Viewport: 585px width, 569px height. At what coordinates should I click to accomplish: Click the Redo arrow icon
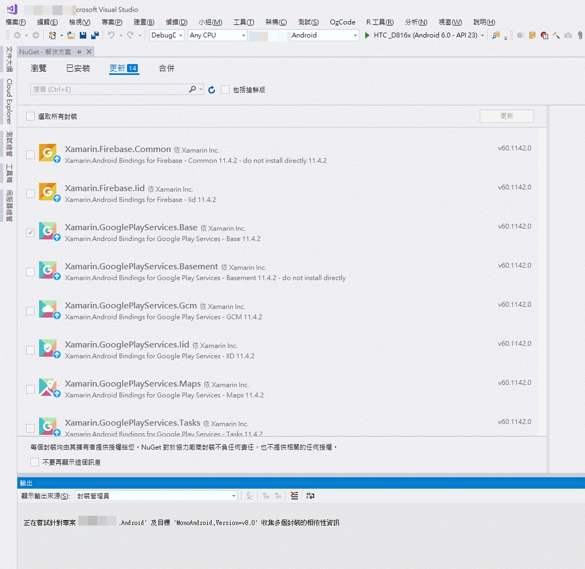pyautogui.click(x=130, y=35)
